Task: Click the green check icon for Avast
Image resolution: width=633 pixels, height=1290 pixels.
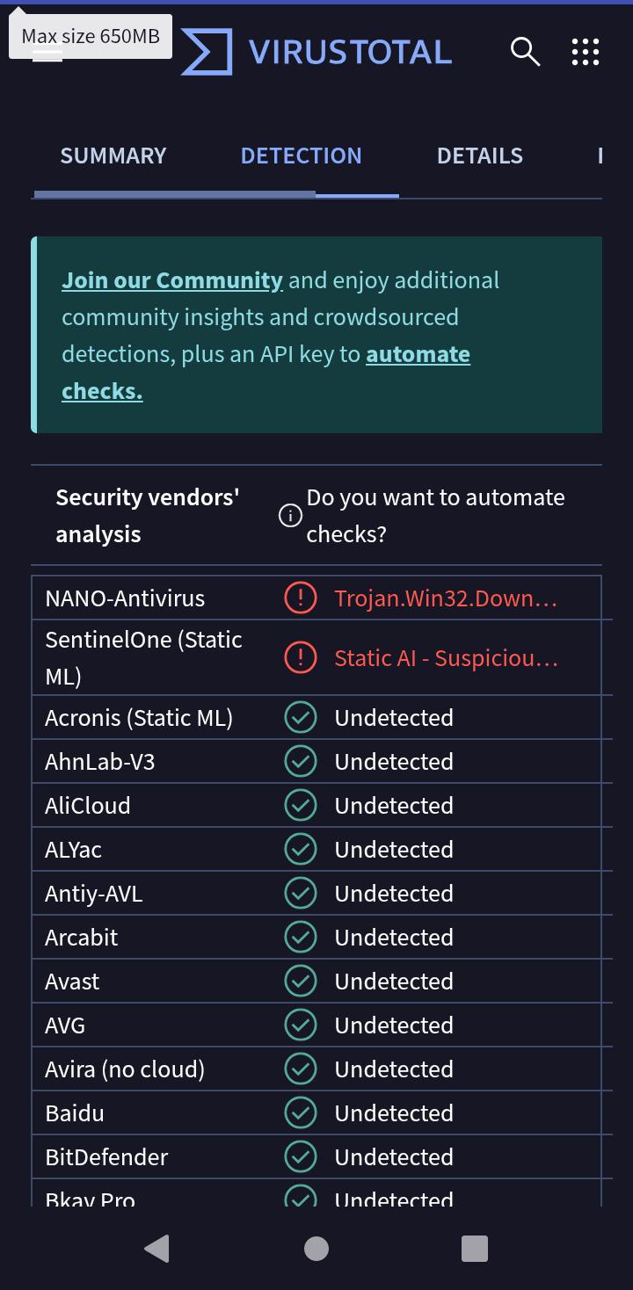Action: (300, 982)
